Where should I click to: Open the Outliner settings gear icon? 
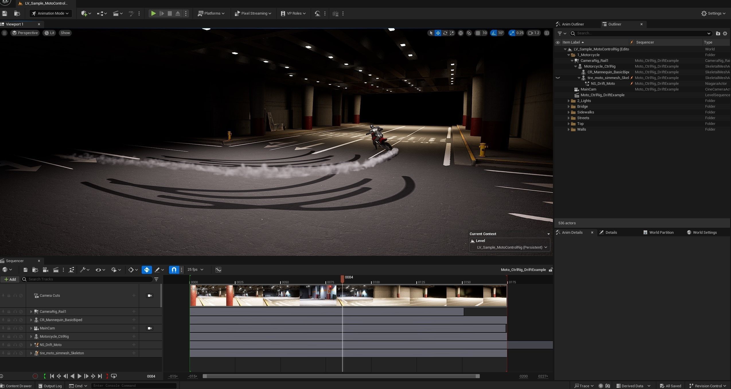(725, 34)
